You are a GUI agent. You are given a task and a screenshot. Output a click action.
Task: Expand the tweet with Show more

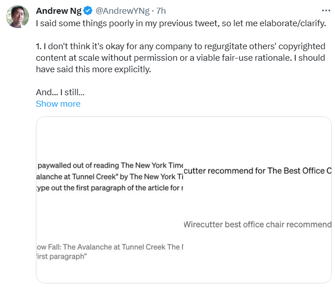(x=58, y=103)
